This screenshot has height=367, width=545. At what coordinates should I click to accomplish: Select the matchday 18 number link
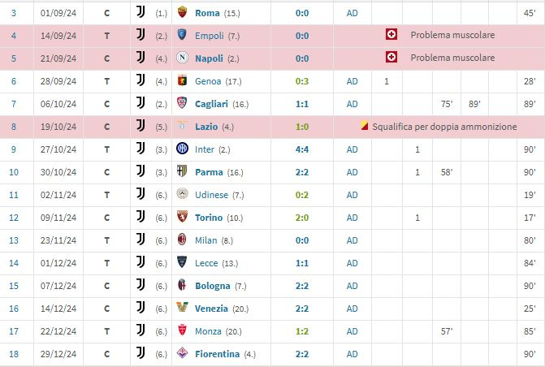point(14,354)
